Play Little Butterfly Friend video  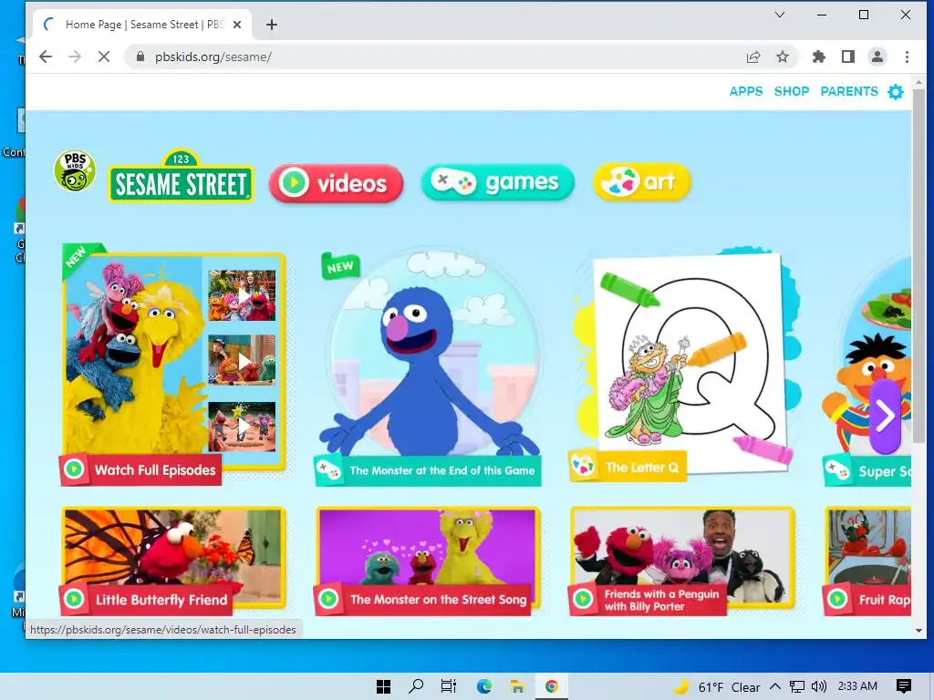point(173,561)
